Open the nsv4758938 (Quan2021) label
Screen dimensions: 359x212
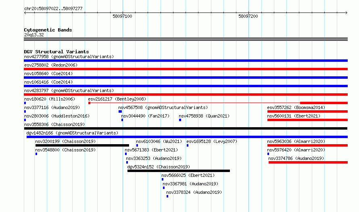point(204,116)
